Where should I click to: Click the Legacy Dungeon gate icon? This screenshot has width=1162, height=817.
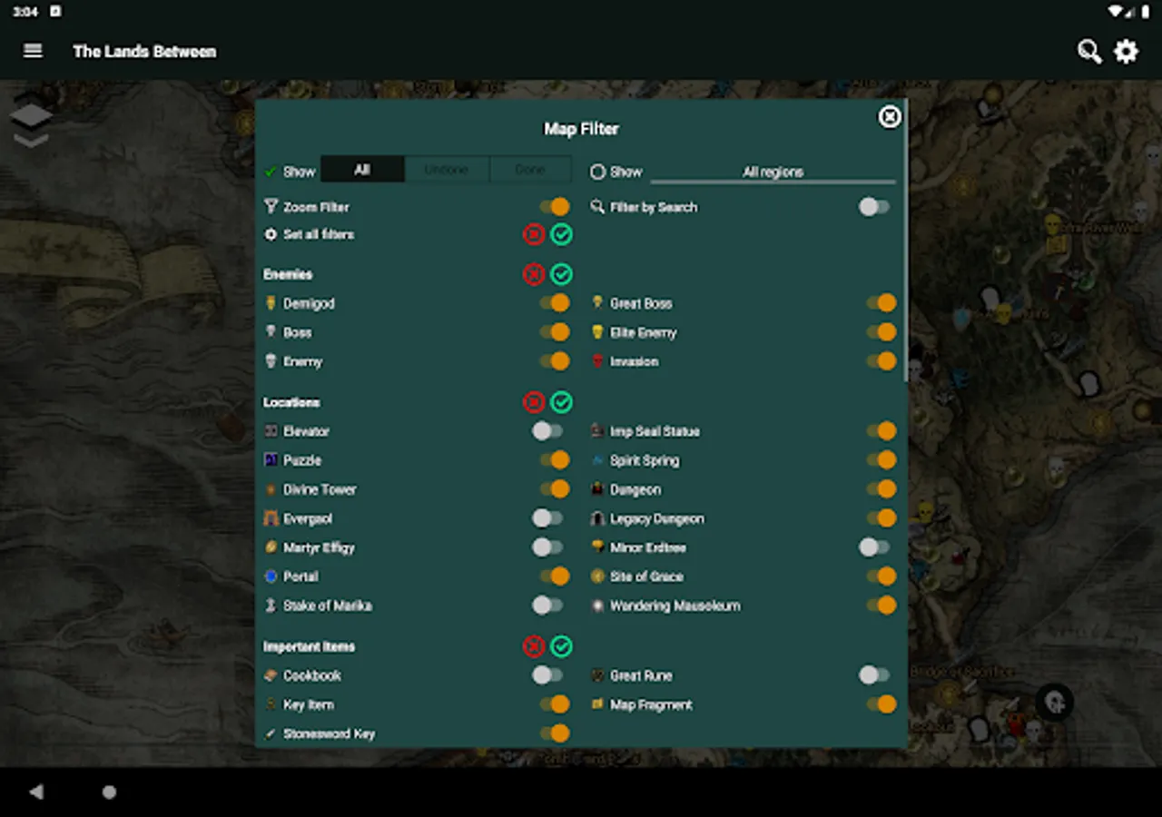point(597,518)
